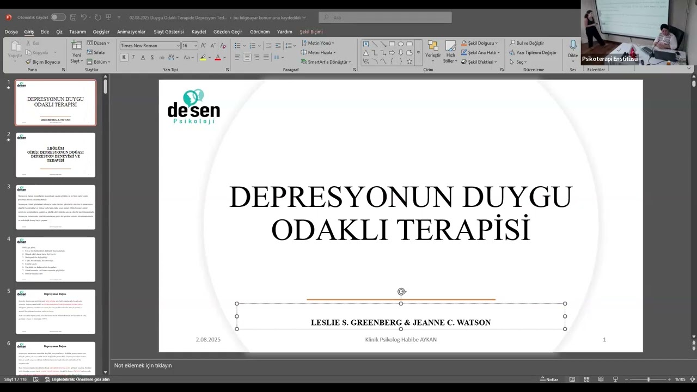Justify text alignment
Image resolution: width=697 pixels, height=392 pixels.
[x=266, y=57]
